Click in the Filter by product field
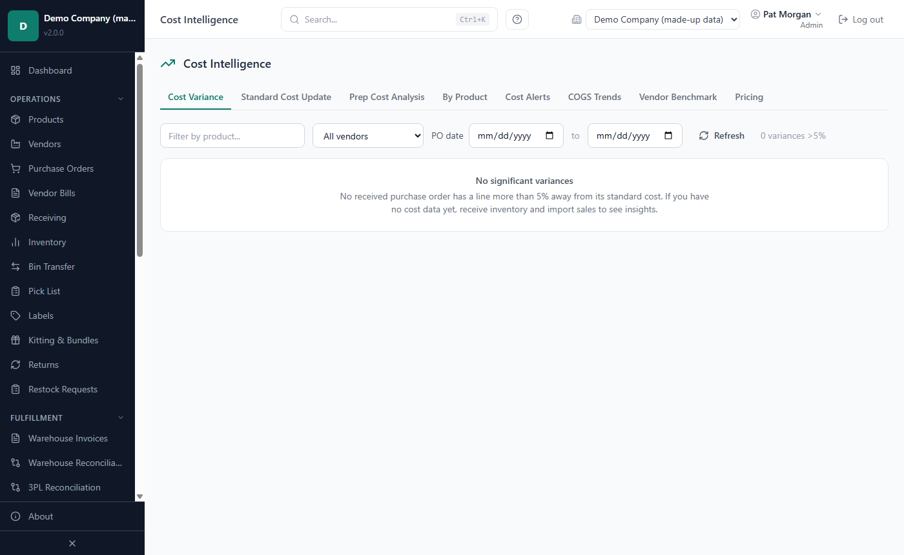 [x=232, y=136]
